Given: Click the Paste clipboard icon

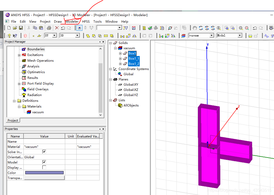Looking at the screenshot, I should click(41, 28).
